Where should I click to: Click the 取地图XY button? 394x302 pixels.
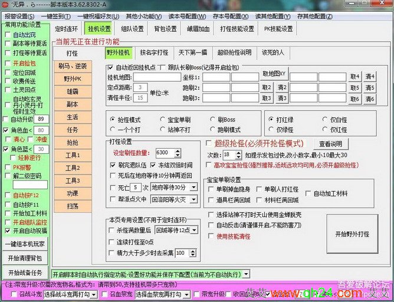point(274,74)
